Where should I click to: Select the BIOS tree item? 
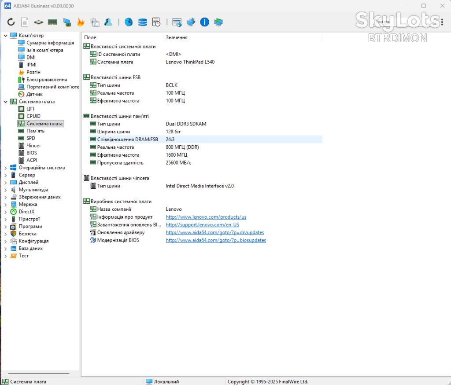tap(32, 153)
